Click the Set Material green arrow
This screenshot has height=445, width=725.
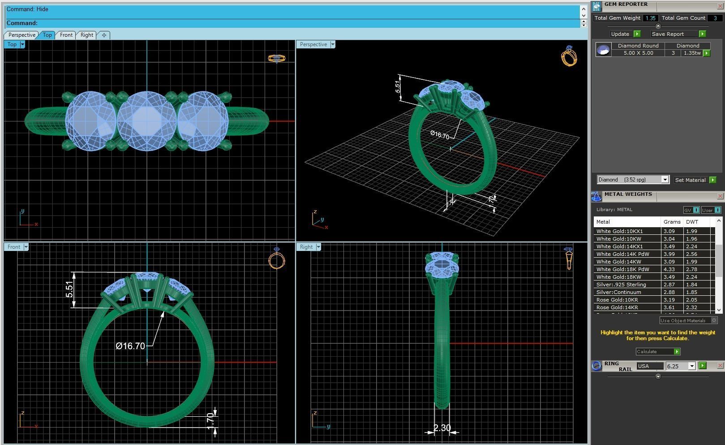pyautogui.click(x=712, y=180)
